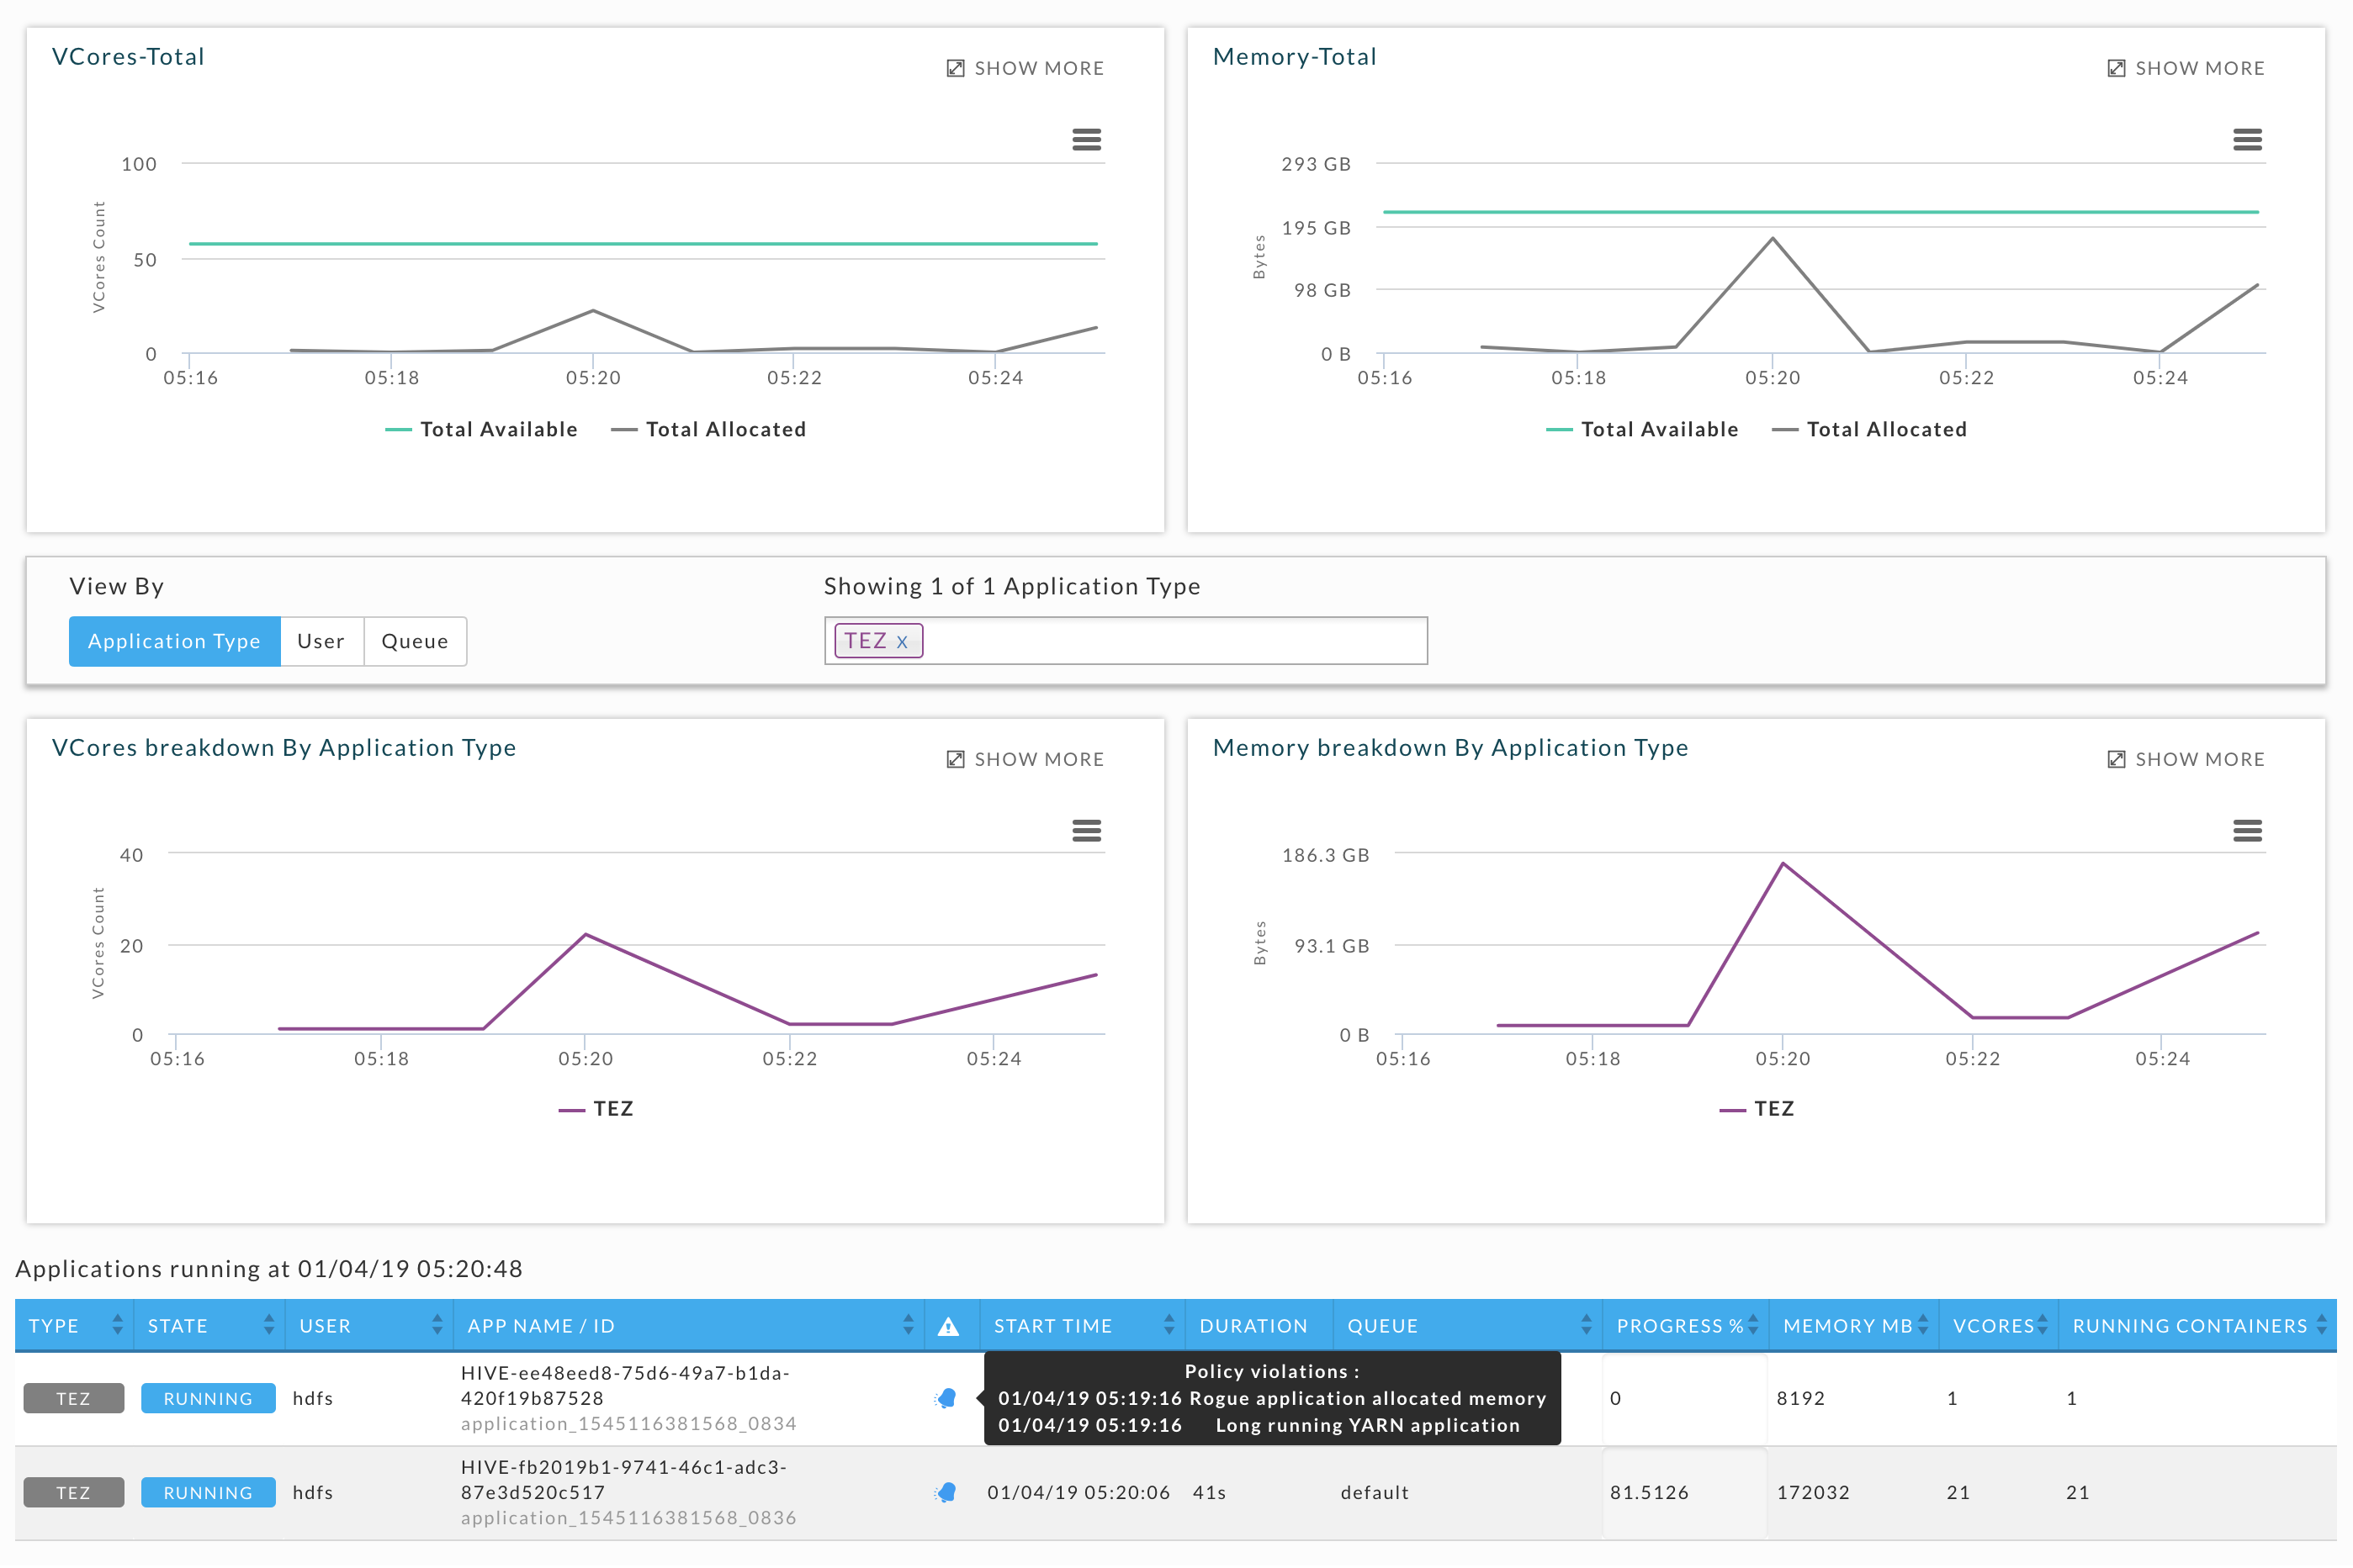2353x1568 pixels.
Task: Sort table by QUEUE column
Action: [1468, 1325]
